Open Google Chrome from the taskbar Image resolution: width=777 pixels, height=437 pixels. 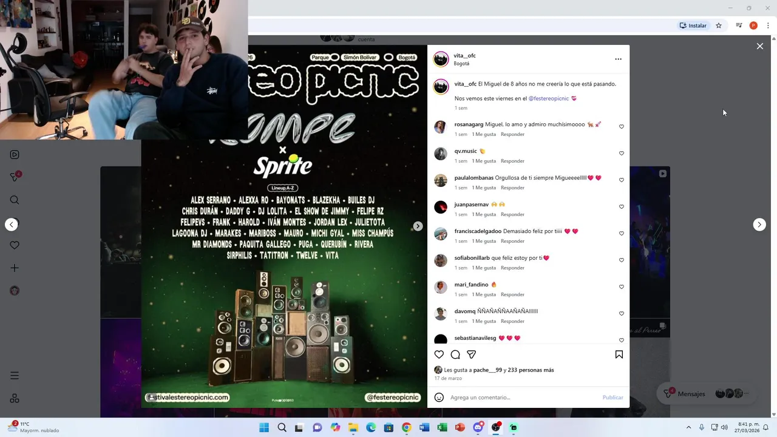(407, 427)
